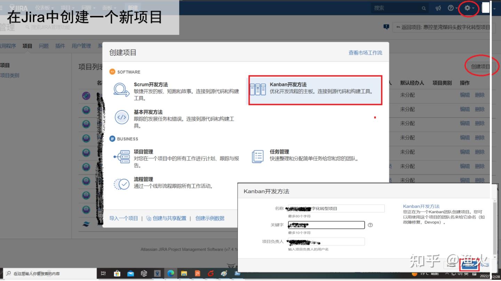Expand the 仪表板 dropdown in top navigation

[x=44, y=8]
